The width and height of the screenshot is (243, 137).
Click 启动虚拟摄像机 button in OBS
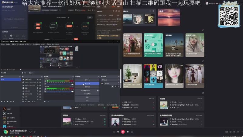point(86,90)
